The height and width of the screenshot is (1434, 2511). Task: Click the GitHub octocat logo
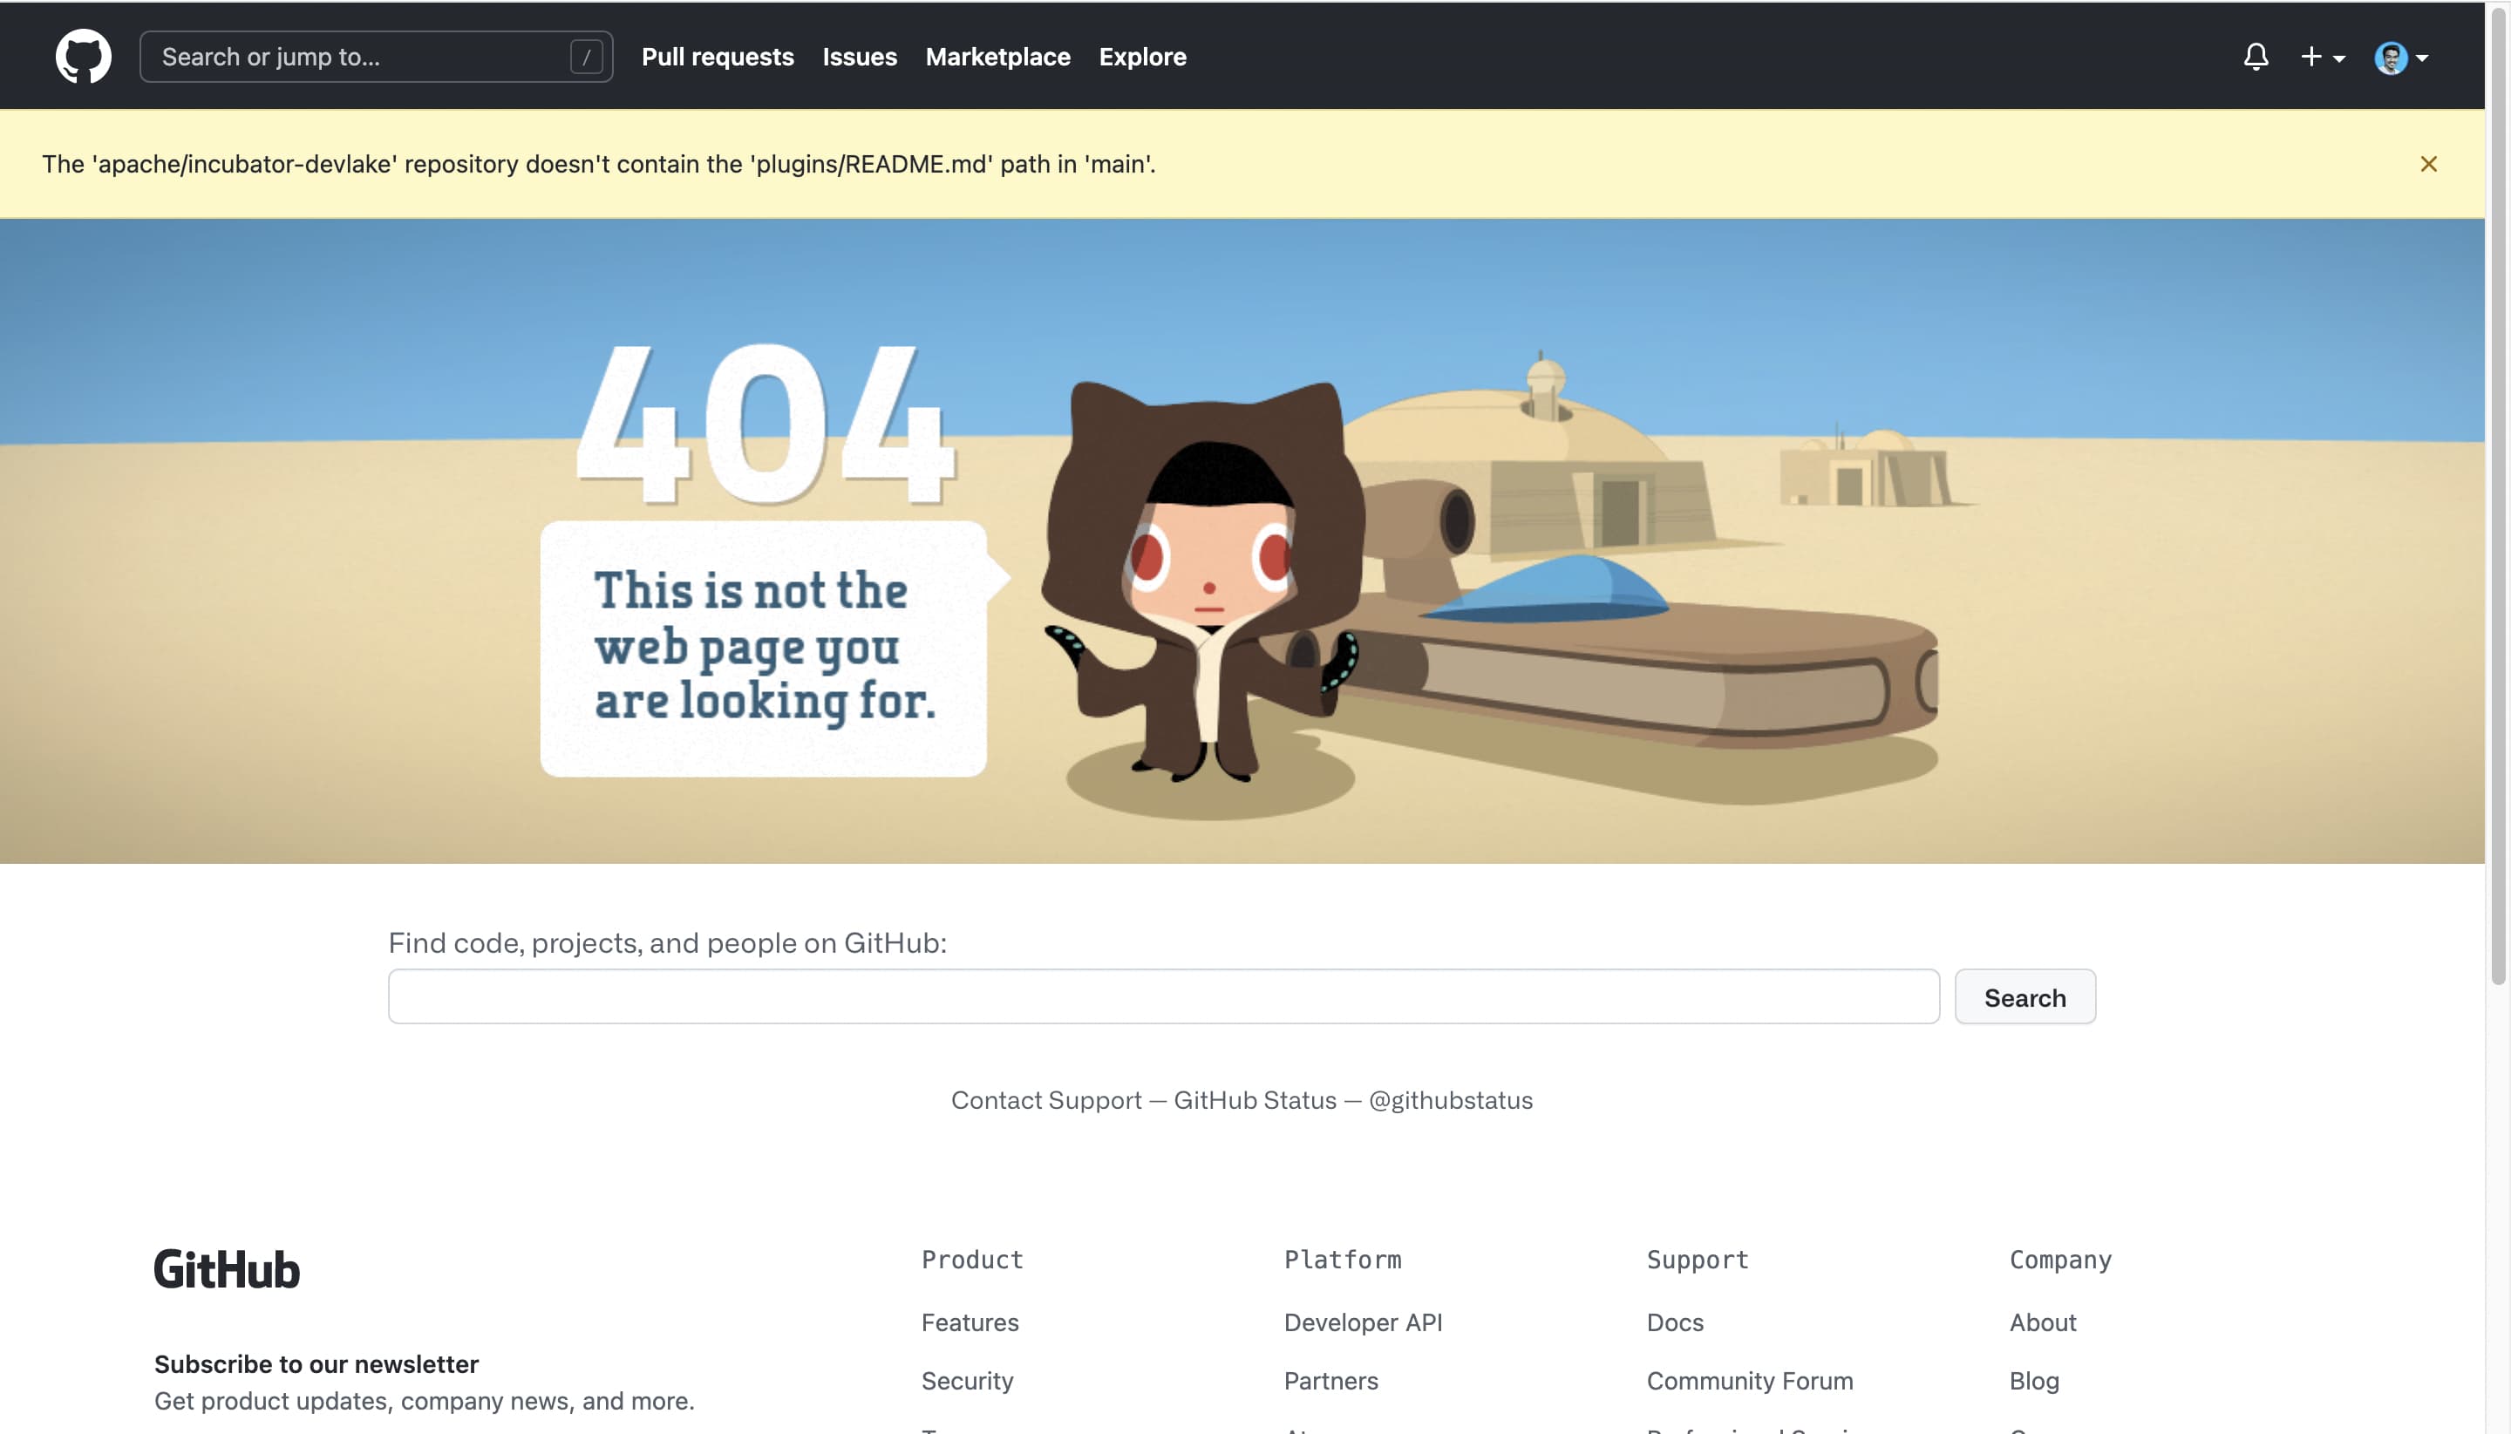point(82,55)
